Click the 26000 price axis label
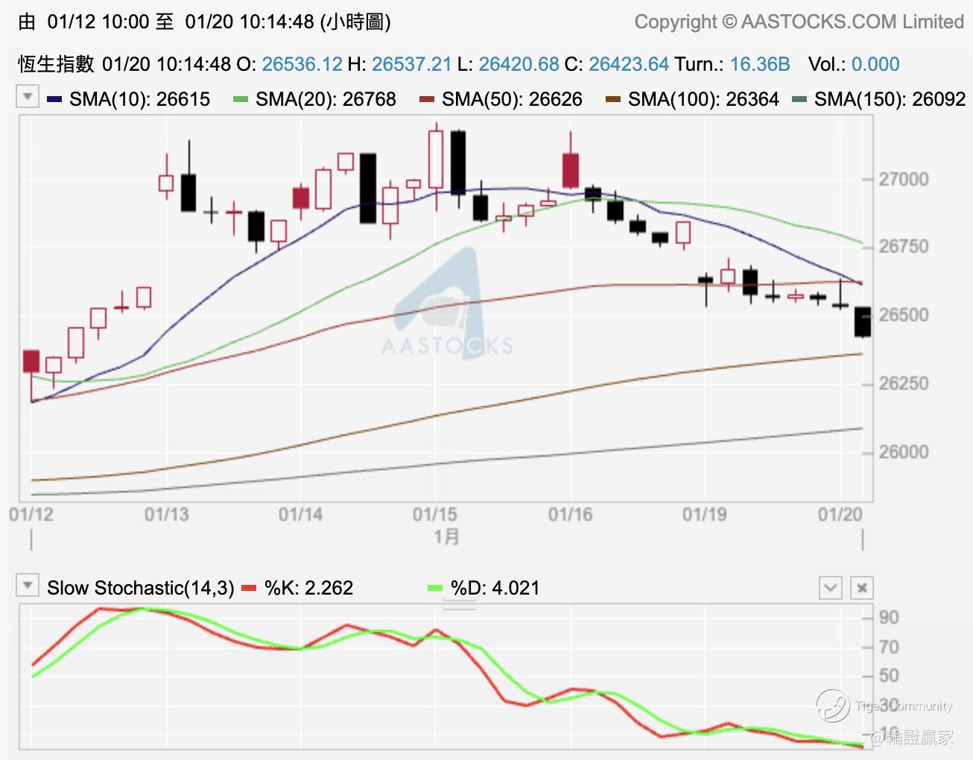973x760 pixels. (904, 452)
